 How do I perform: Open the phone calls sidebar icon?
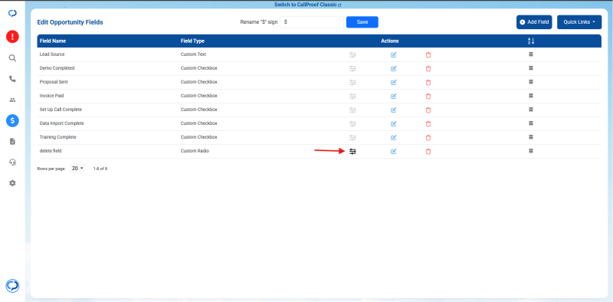click(x=12, y=79)
